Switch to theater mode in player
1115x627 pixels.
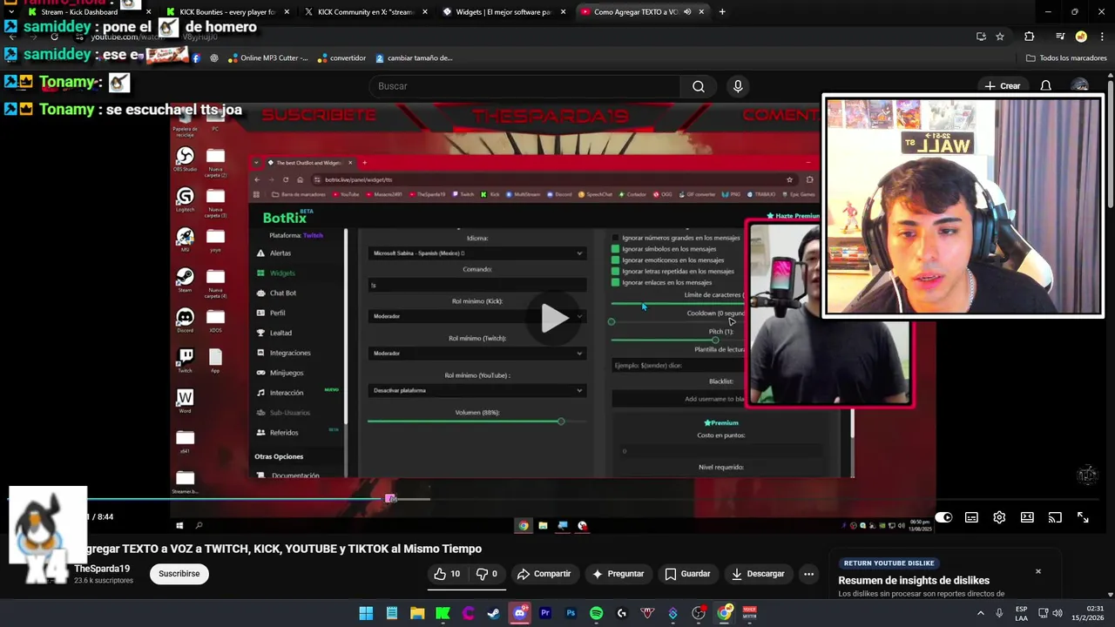pos(1027,517)
